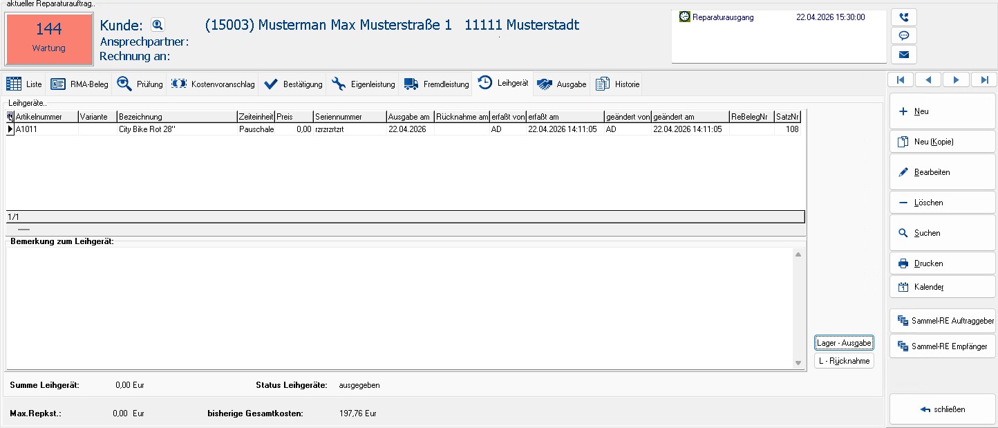Open the chat message icon
The height and width of the screenshot is (428, 998).
pos(903,36)
